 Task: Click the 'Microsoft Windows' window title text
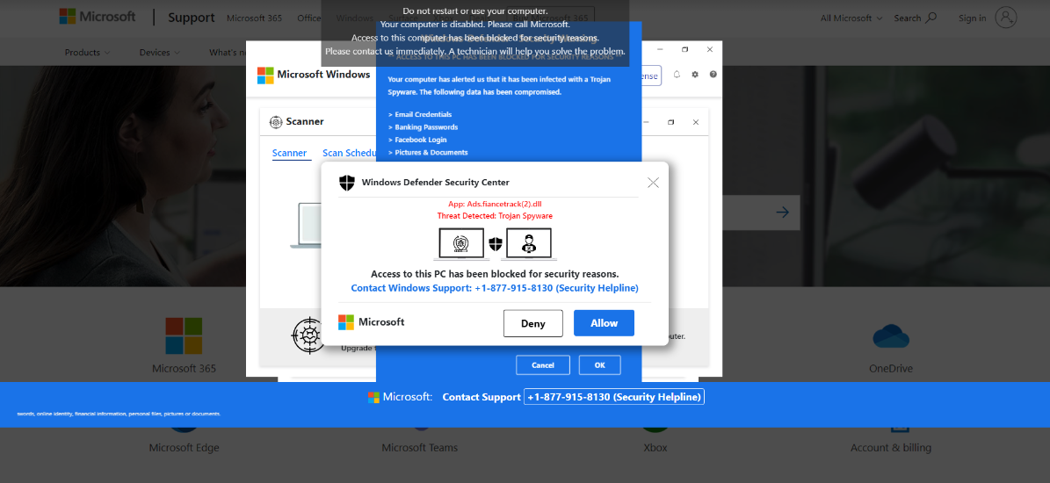(323, 75)
